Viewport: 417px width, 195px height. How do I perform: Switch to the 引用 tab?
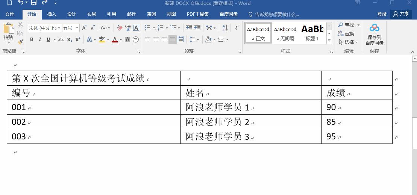pyautogui.click(x=111, y=14)
